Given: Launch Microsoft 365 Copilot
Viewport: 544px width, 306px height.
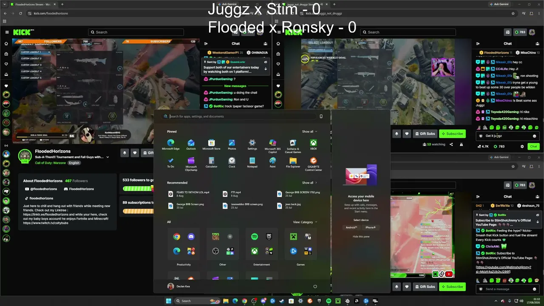Looking at the screenshot, I should tap(272, 146).
